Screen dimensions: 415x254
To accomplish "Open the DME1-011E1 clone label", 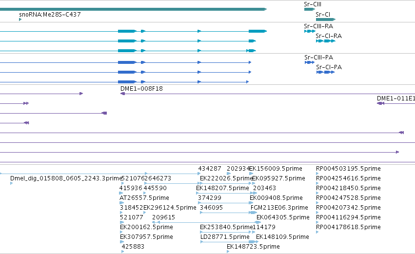I will coord(396,98).
